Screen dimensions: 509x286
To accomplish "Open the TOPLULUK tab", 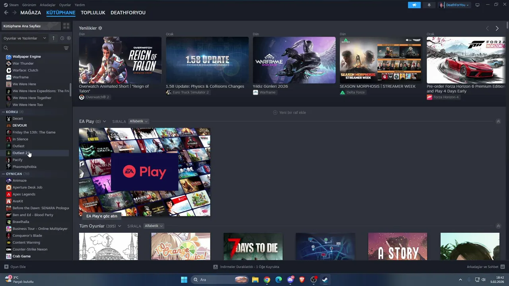I will (x=93, y=13).
